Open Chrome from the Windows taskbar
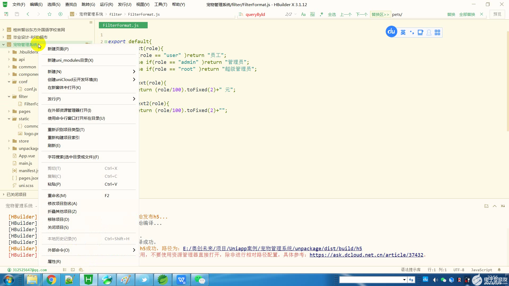 pos(51,280)
